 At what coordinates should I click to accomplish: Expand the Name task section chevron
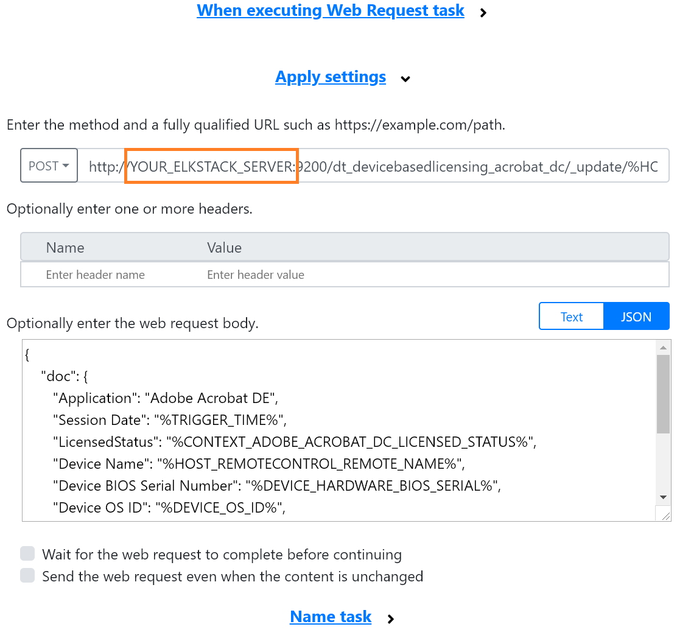[x=390, y=617]
